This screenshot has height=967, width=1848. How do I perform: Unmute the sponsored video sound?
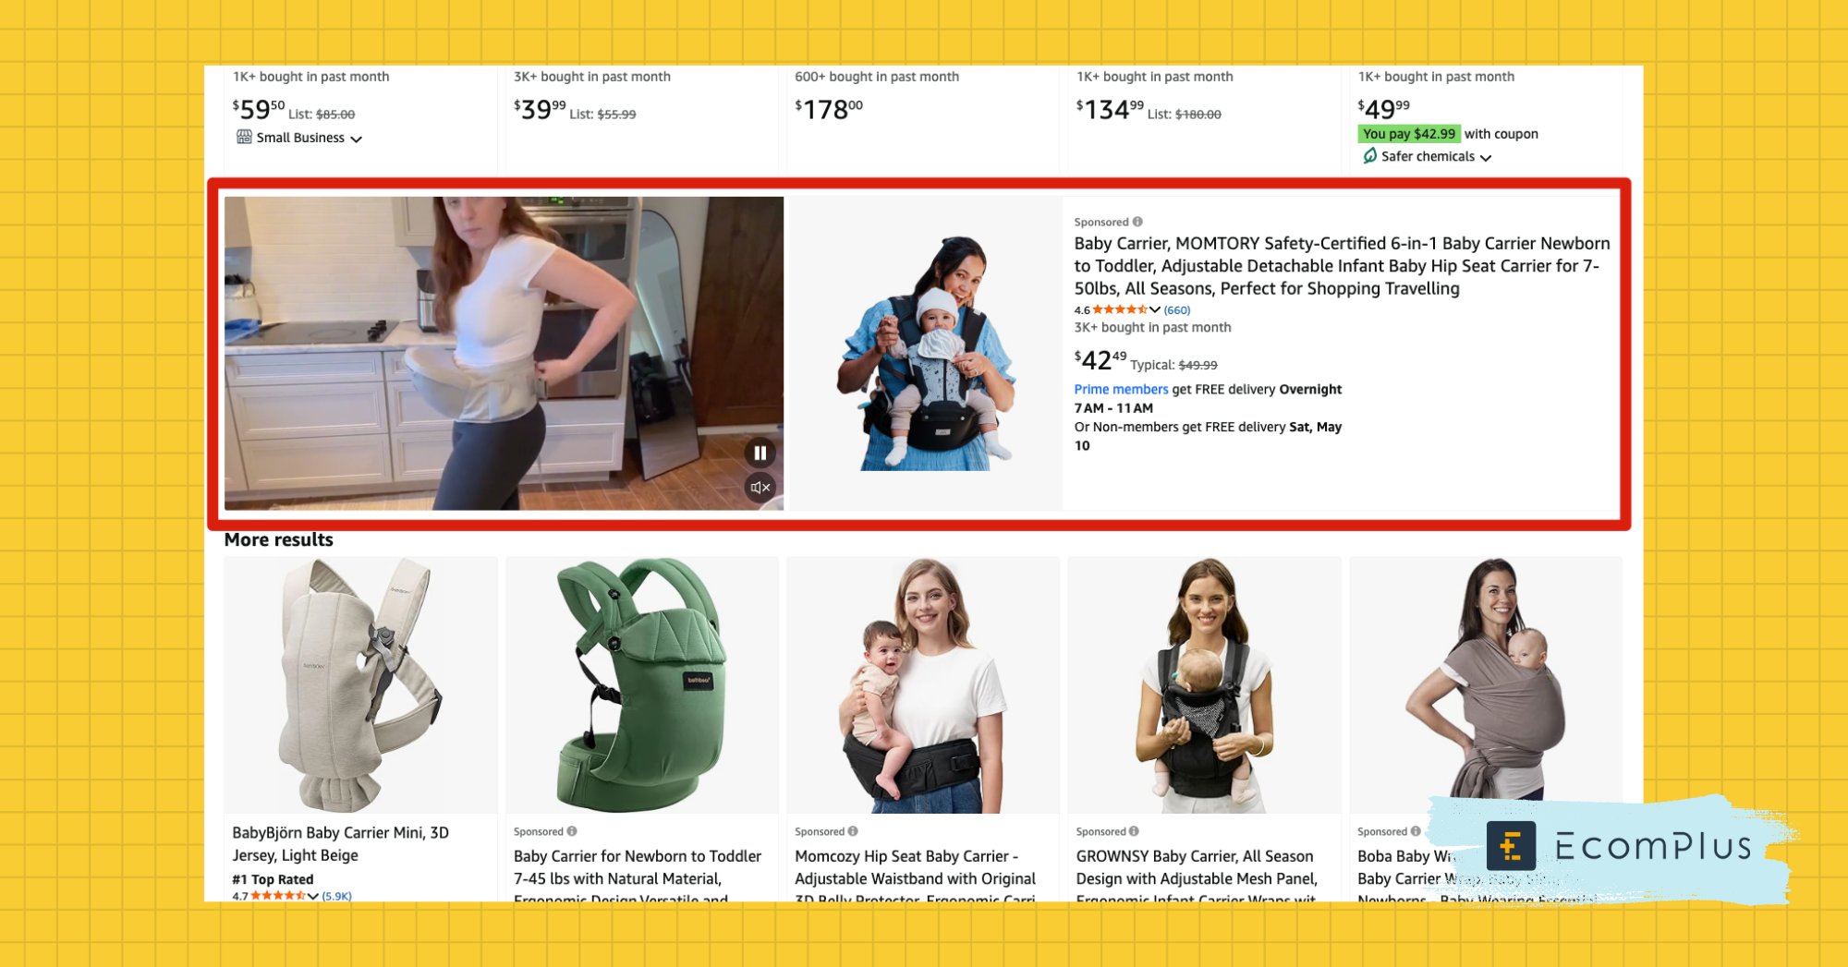click(x=760, y=488)
